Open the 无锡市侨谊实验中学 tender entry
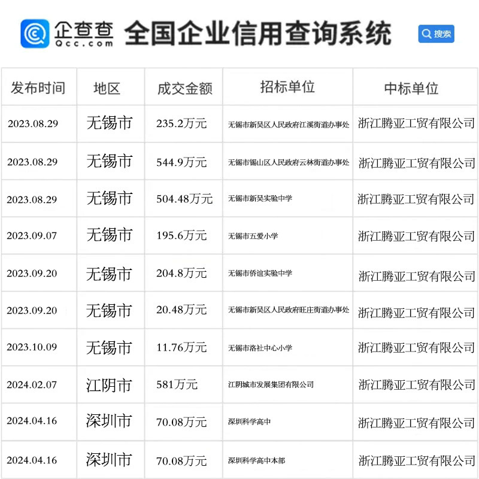 [260, 273]
